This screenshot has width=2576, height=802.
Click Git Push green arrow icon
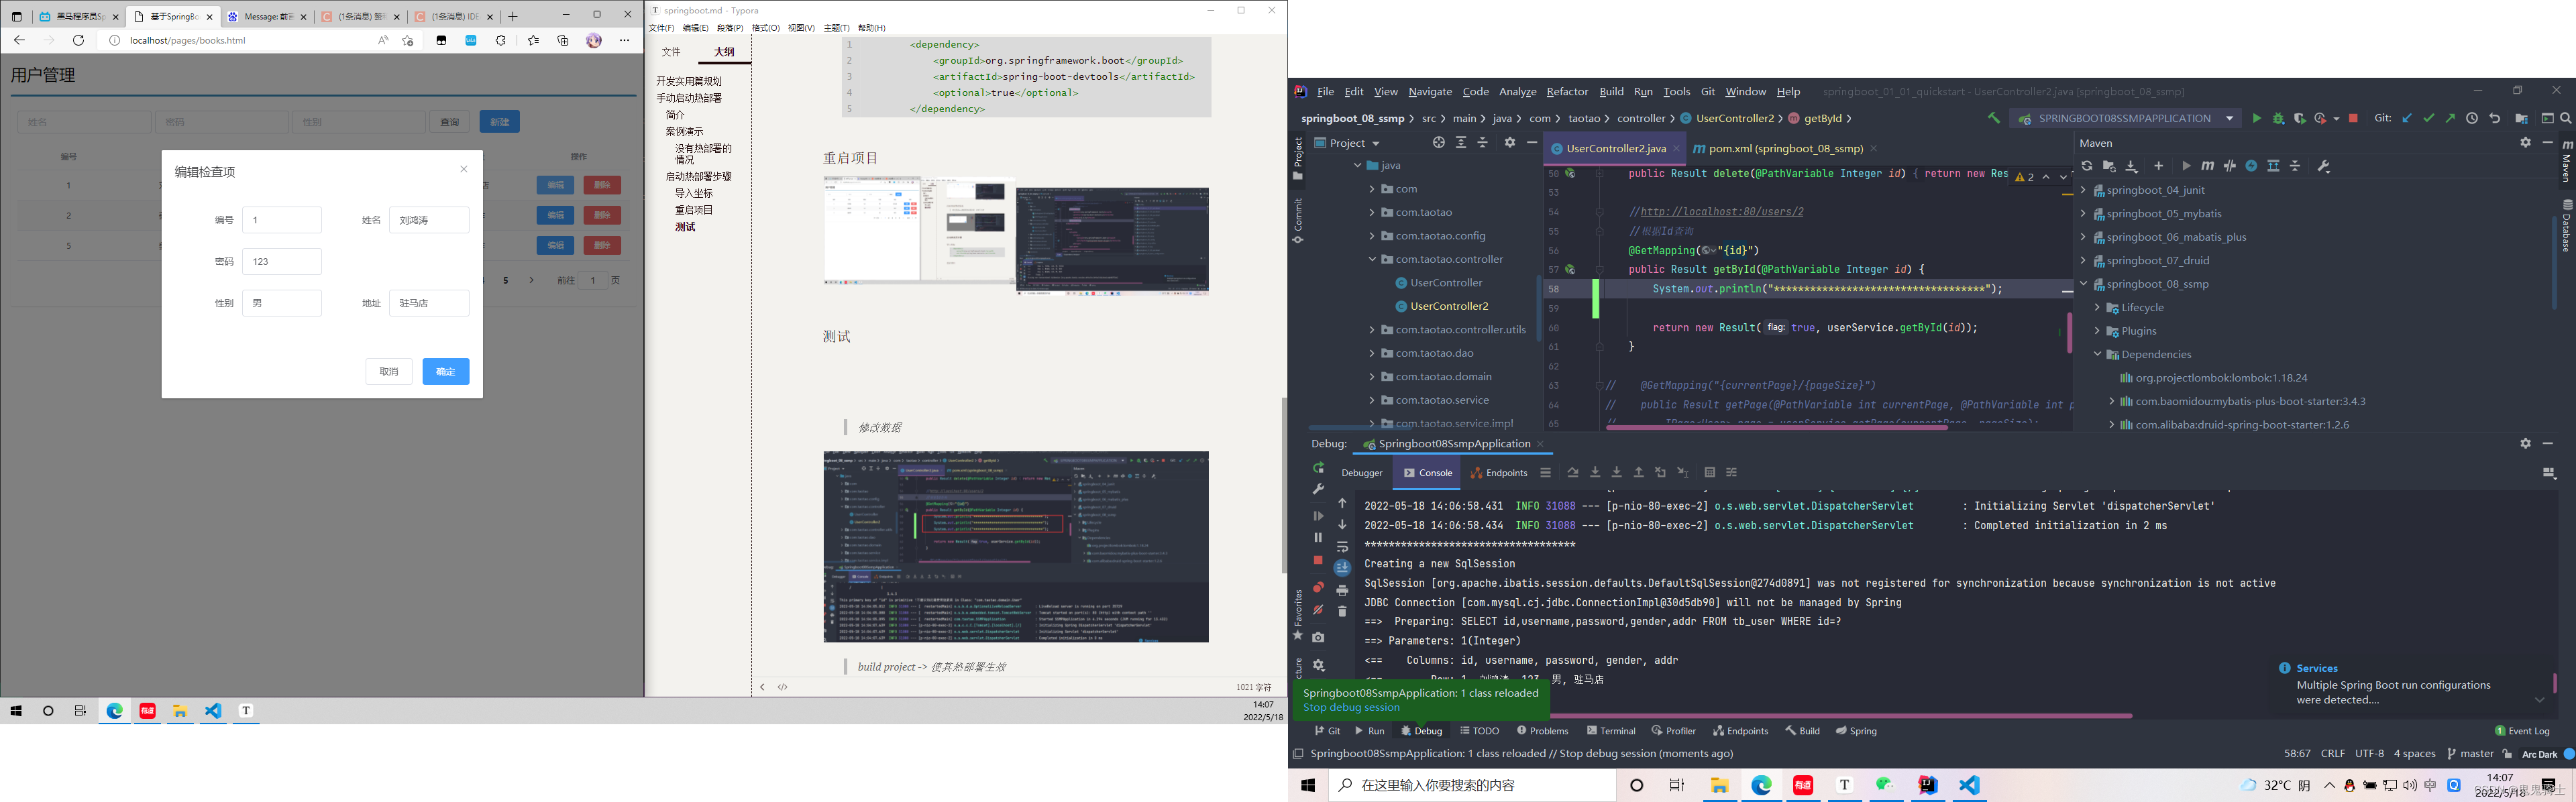click(x=2450, y=118)
